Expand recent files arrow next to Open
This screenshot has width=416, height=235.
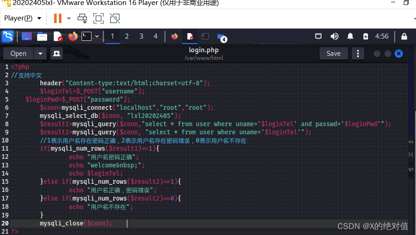[40, 54]
